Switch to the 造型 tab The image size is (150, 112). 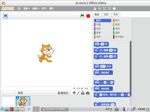point(106,15)
